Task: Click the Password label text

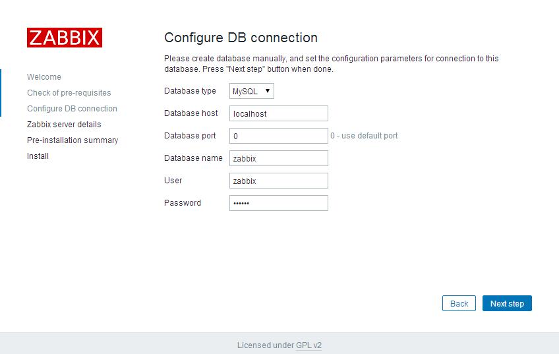Action: [183, 203]
